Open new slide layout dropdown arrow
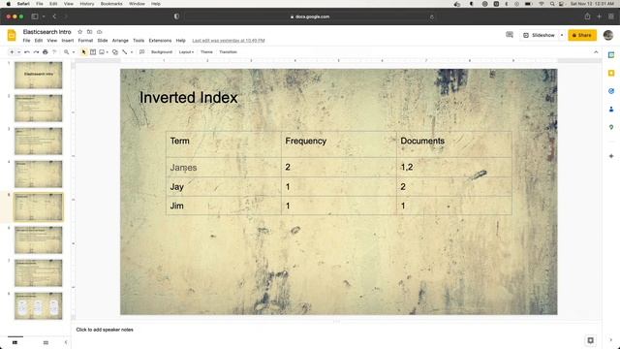 (x=18, y=51)
